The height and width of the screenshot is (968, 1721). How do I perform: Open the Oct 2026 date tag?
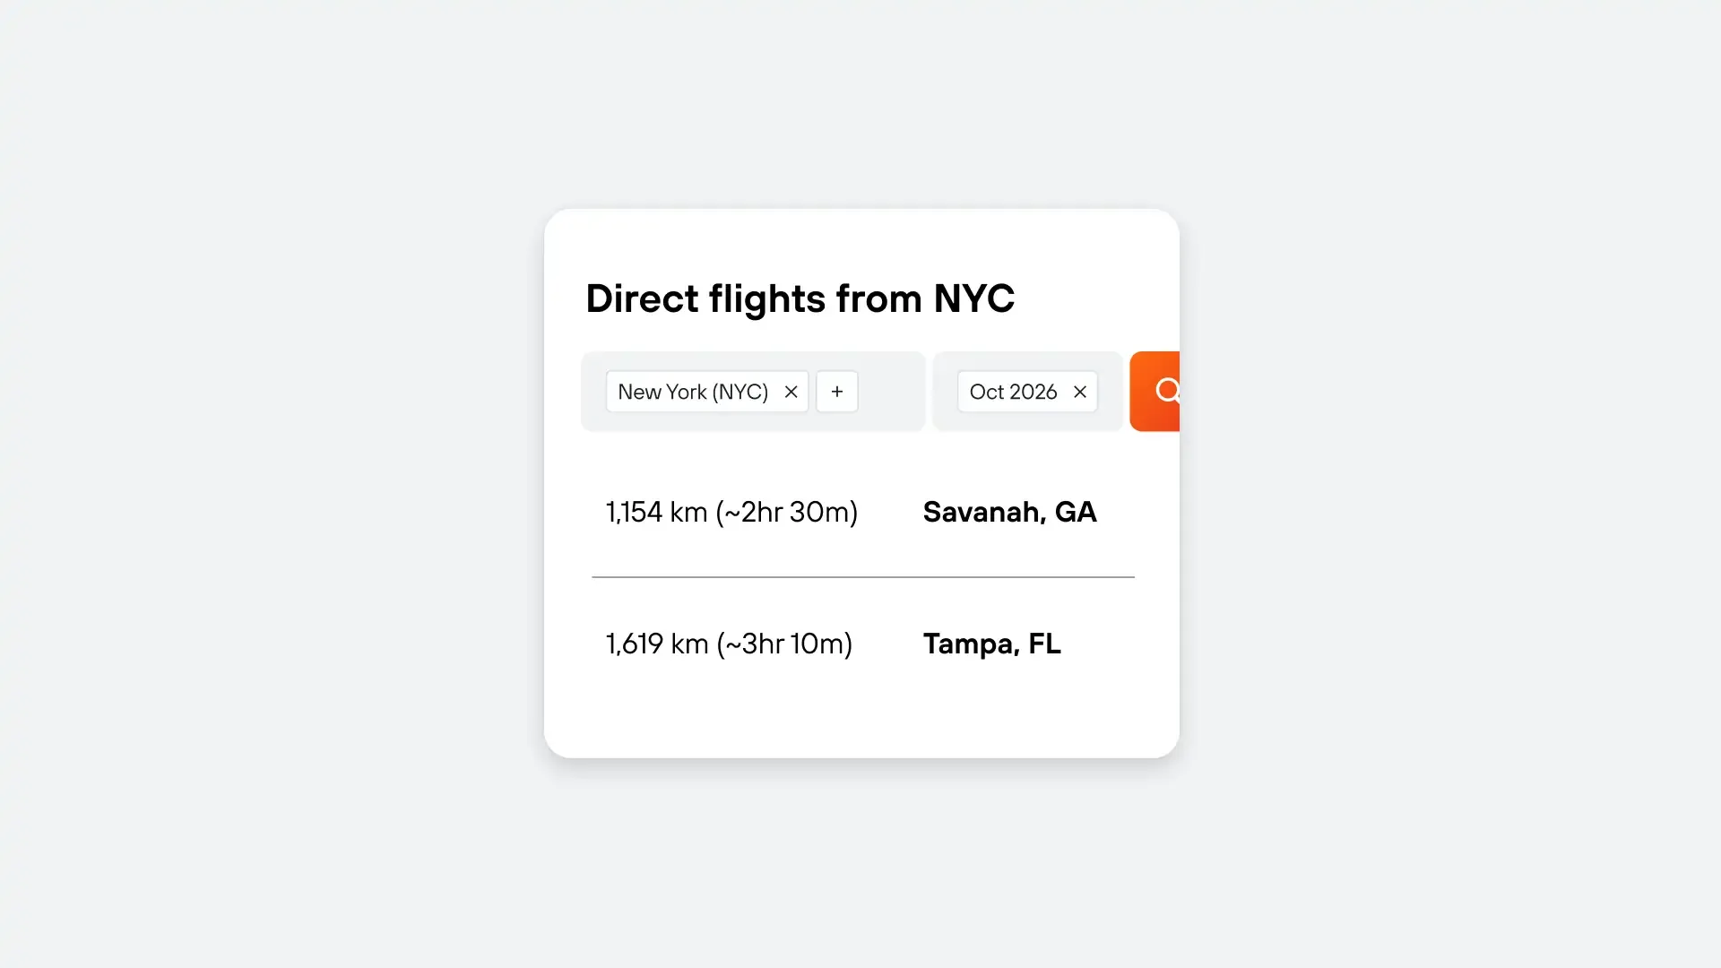point(1013,392)
